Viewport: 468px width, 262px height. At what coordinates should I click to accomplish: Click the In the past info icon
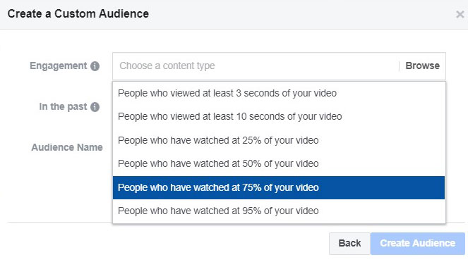point(95,107)
